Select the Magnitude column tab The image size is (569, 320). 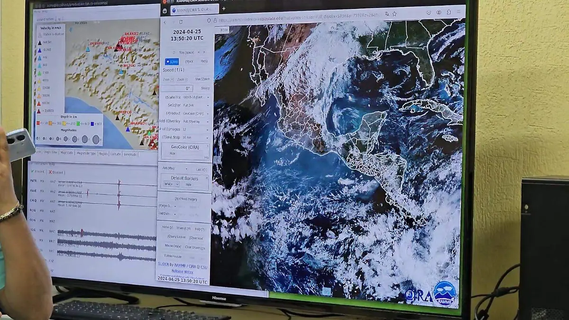67,153
